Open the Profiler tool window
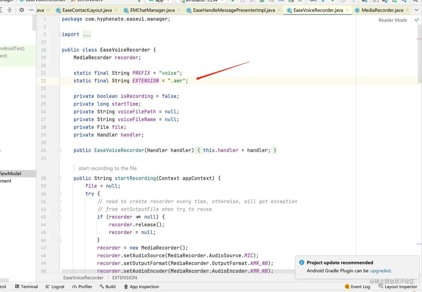The image size is (422, 292). [x=82, y=287]
